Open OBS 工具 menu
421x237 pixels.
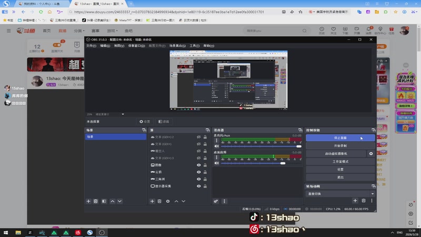click(x=194, y=46)
